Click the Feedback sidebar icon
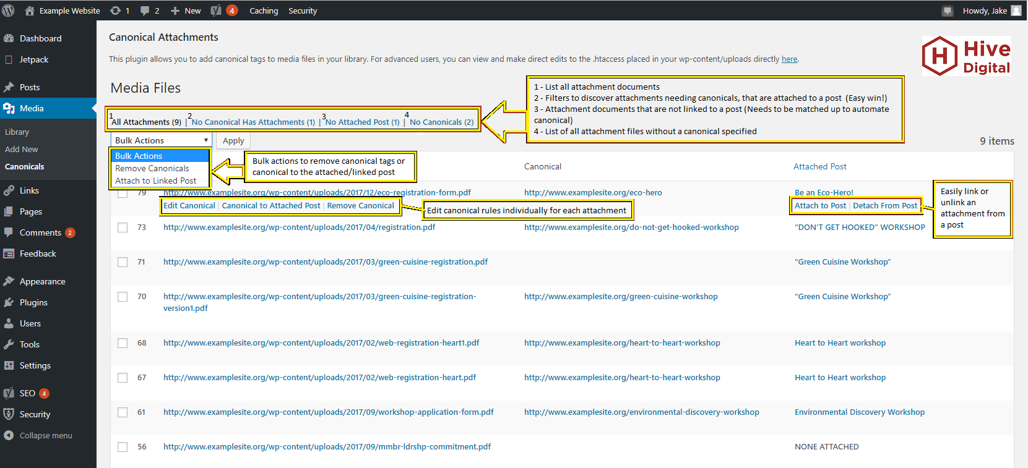 [9, 253]
